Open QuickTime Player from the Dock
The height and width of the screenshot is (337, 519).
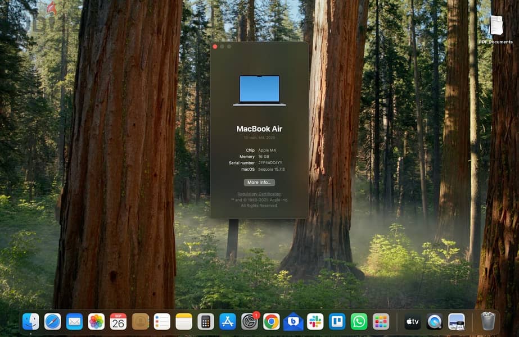(x=434, y=321)
